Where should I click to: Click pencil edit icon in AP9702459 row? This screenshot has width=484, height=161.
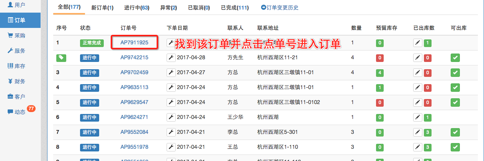[x=418, y=73]
